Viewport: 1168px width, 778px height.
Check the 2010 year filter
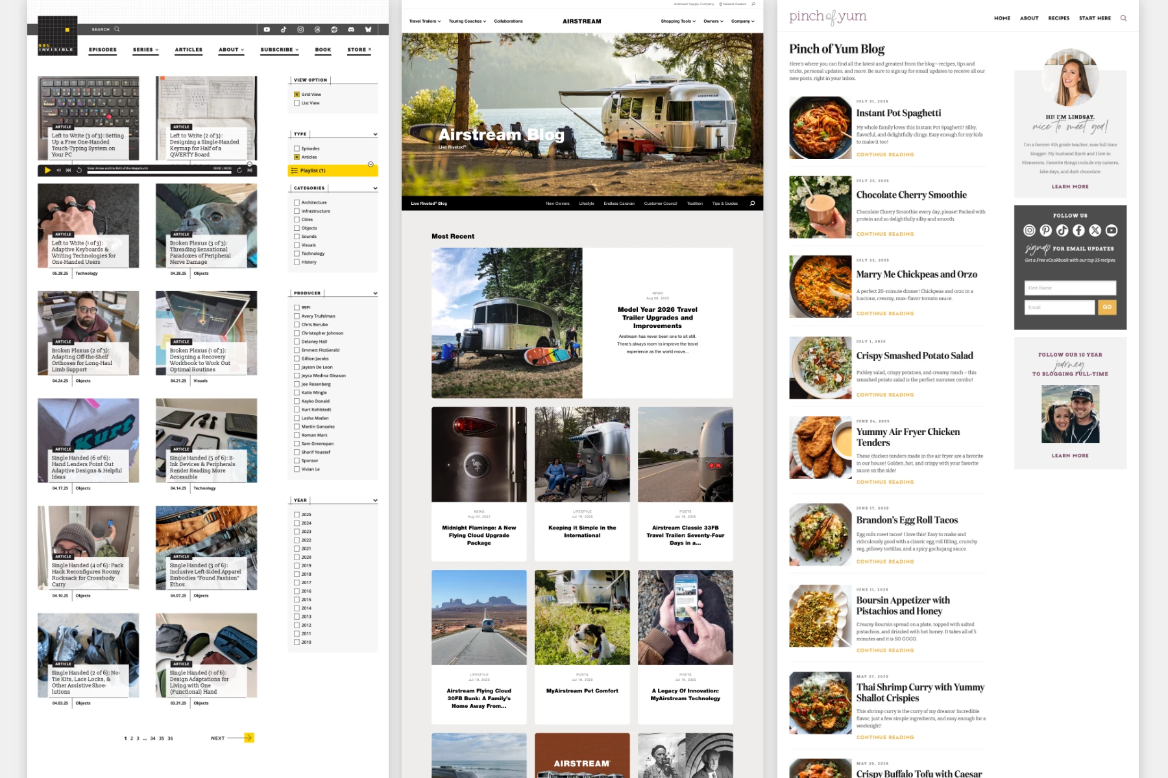tap(297, 642)
